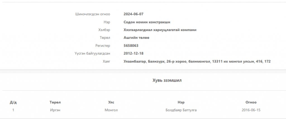Click the Иргэн cell
The height and width of the screenshot is (119, 286).
pos(55,110)
